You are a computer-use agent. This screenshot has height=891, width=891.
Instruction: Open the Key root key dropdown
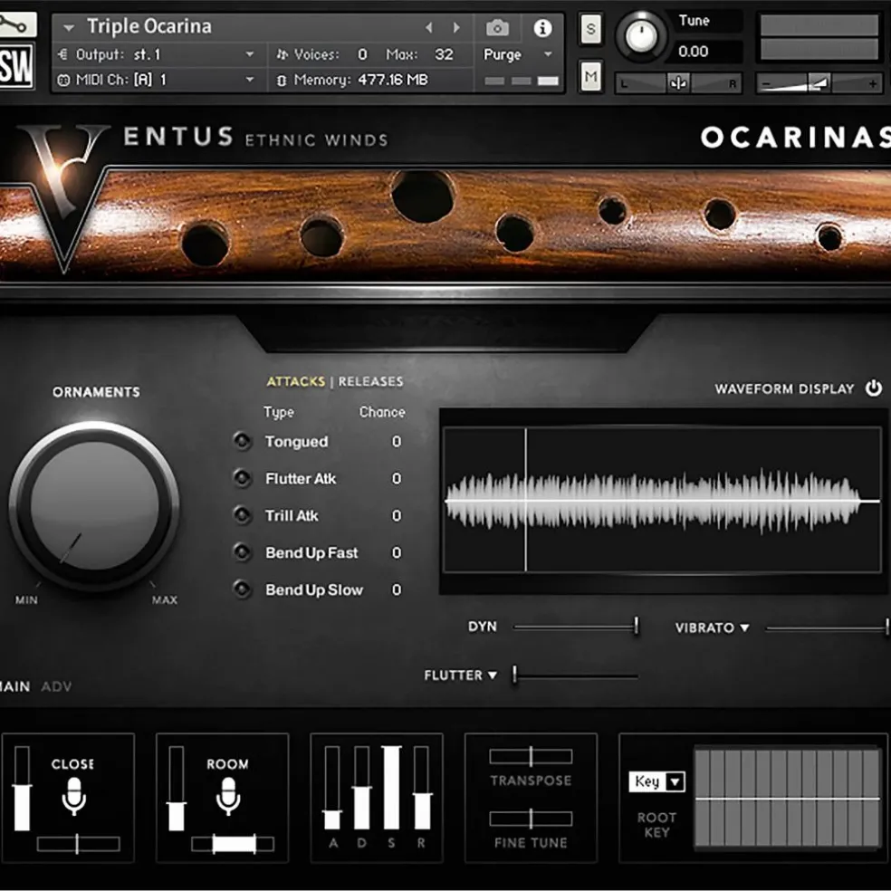tap(675, 781)
